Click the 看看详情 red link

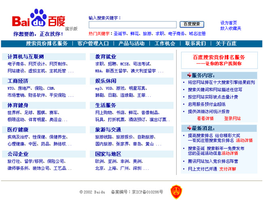[x=205, y=119]
